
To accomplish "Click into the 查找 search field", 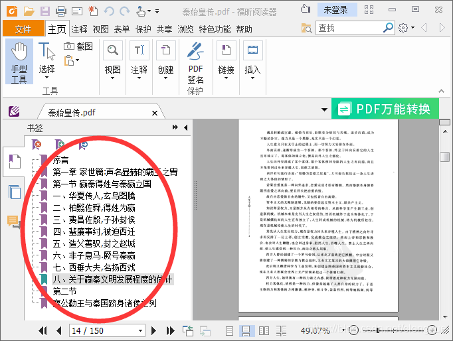I will pos(349,28).
